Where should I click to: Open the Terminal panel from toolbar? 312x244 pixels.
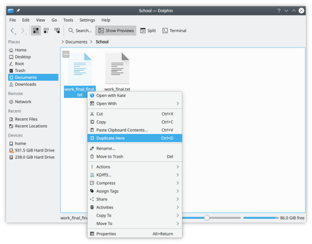click(x=174, y=31)
